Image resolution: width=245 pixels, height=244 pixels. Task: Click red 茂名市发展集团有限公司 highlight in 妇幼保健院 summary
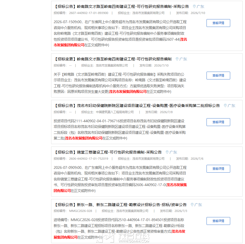click(83, 138)
